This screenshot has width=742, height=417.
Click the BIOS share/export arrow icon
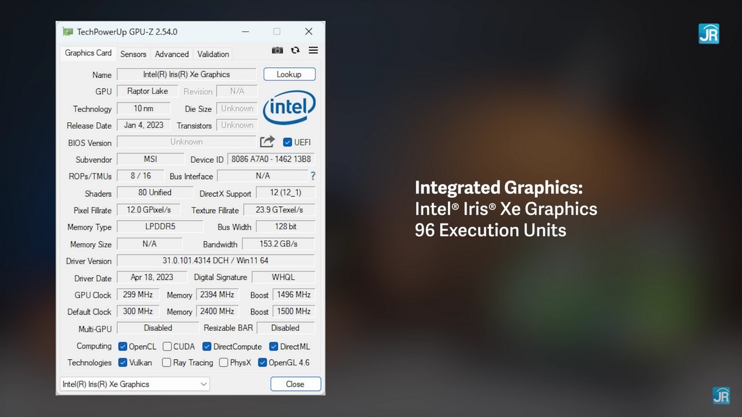267,142
